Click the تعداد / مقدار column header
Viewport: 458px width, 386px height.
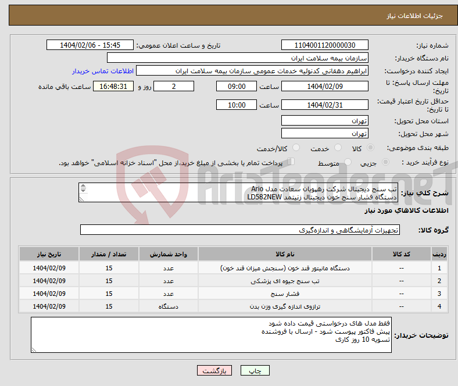click(109, 254)
